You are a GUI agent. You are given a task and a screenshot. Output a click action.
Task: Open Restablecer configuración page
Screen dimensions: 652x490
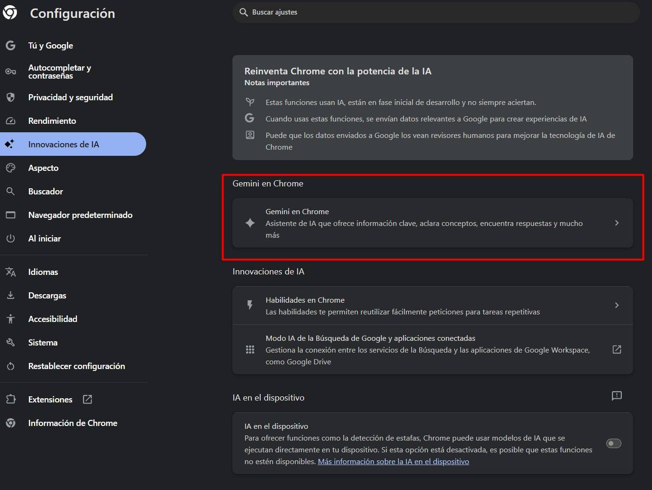pos(73,366)
